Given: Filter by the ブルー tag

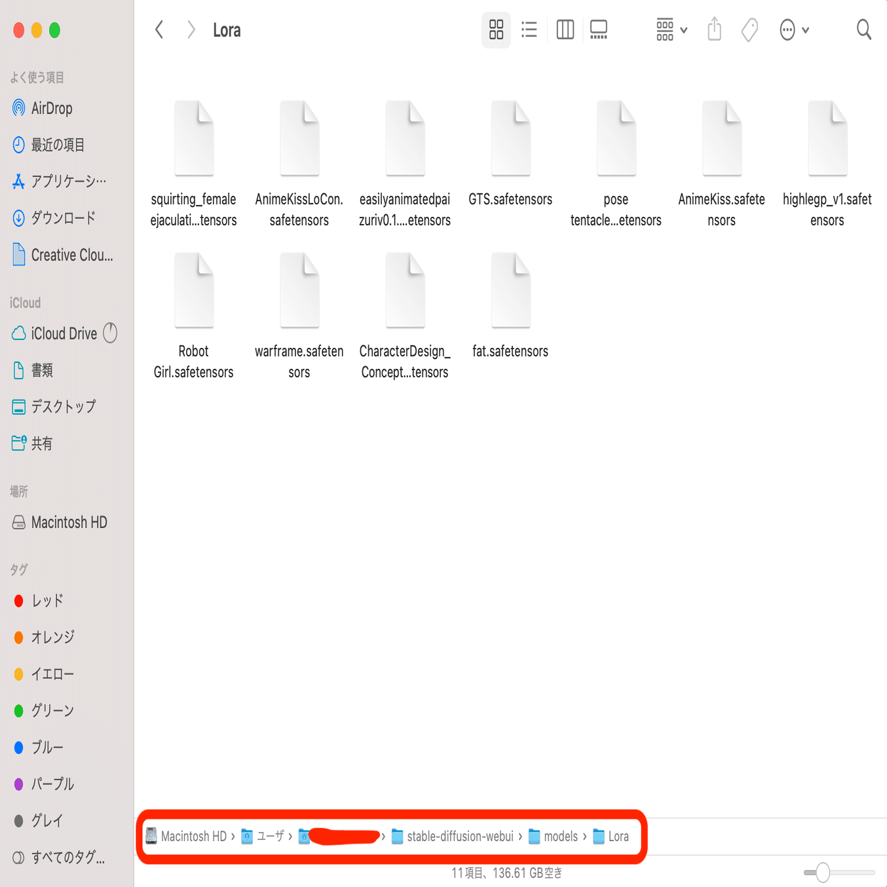Looking at the screenshot, I should tap(39, 747).
